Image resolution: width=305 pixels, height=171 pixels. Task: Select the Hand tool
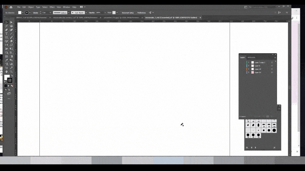click(6, 71)
